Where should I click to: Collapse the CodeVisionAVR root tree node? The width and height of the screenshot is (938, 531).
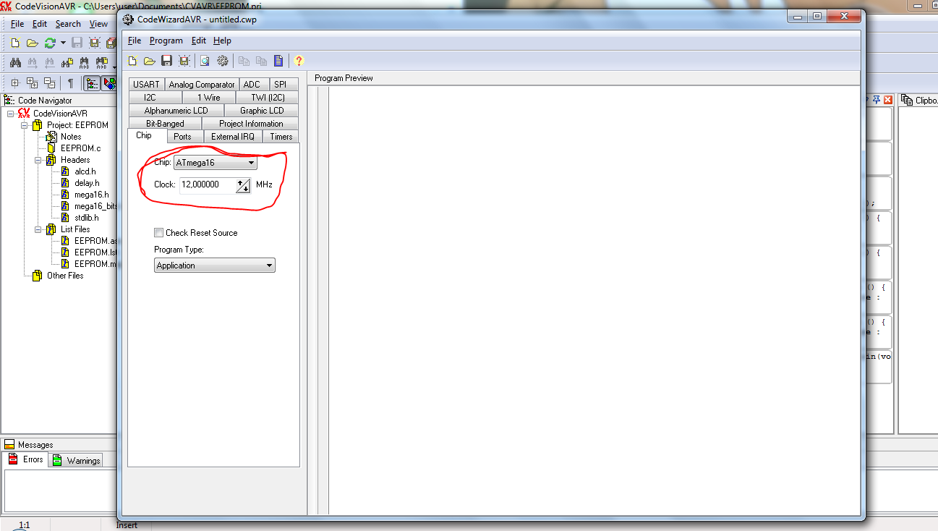pos(11,114)
